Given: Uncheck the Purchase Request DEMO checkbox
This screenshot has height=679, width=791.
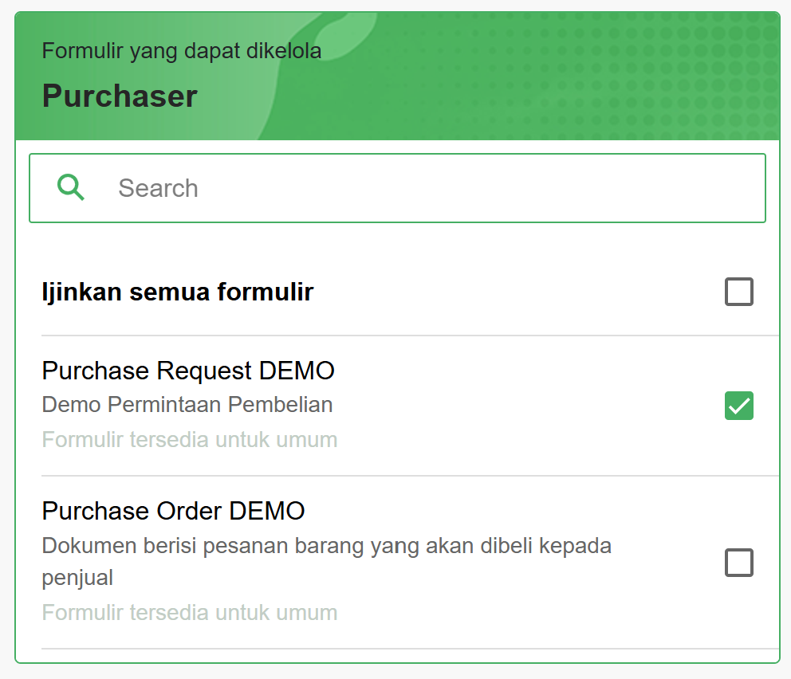Looking at the screenshot, I should pos(739,406).
